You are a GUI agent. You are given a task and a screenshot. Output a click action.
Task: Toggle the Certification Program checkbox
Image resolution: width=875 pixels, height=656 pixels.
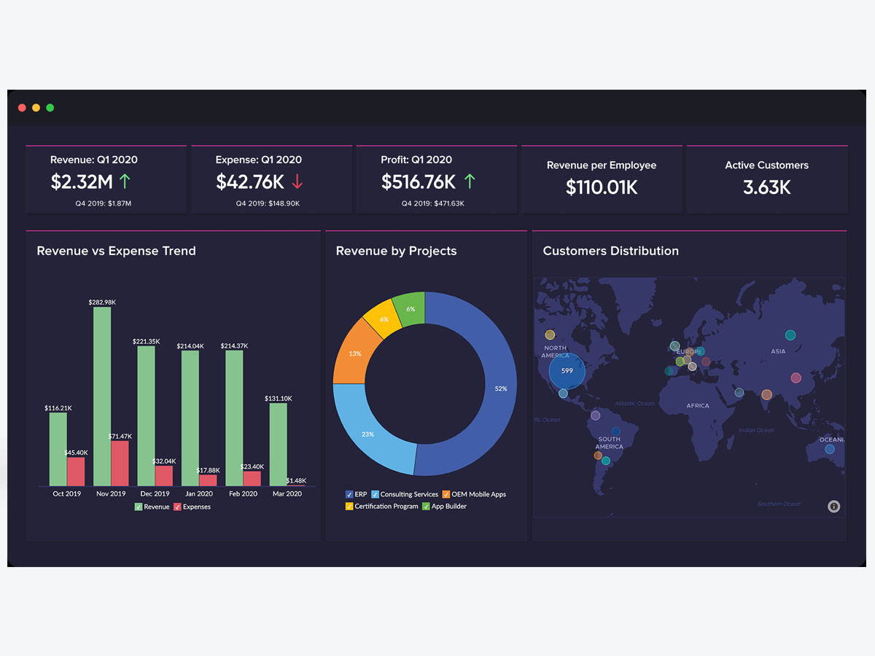[349, 506]
